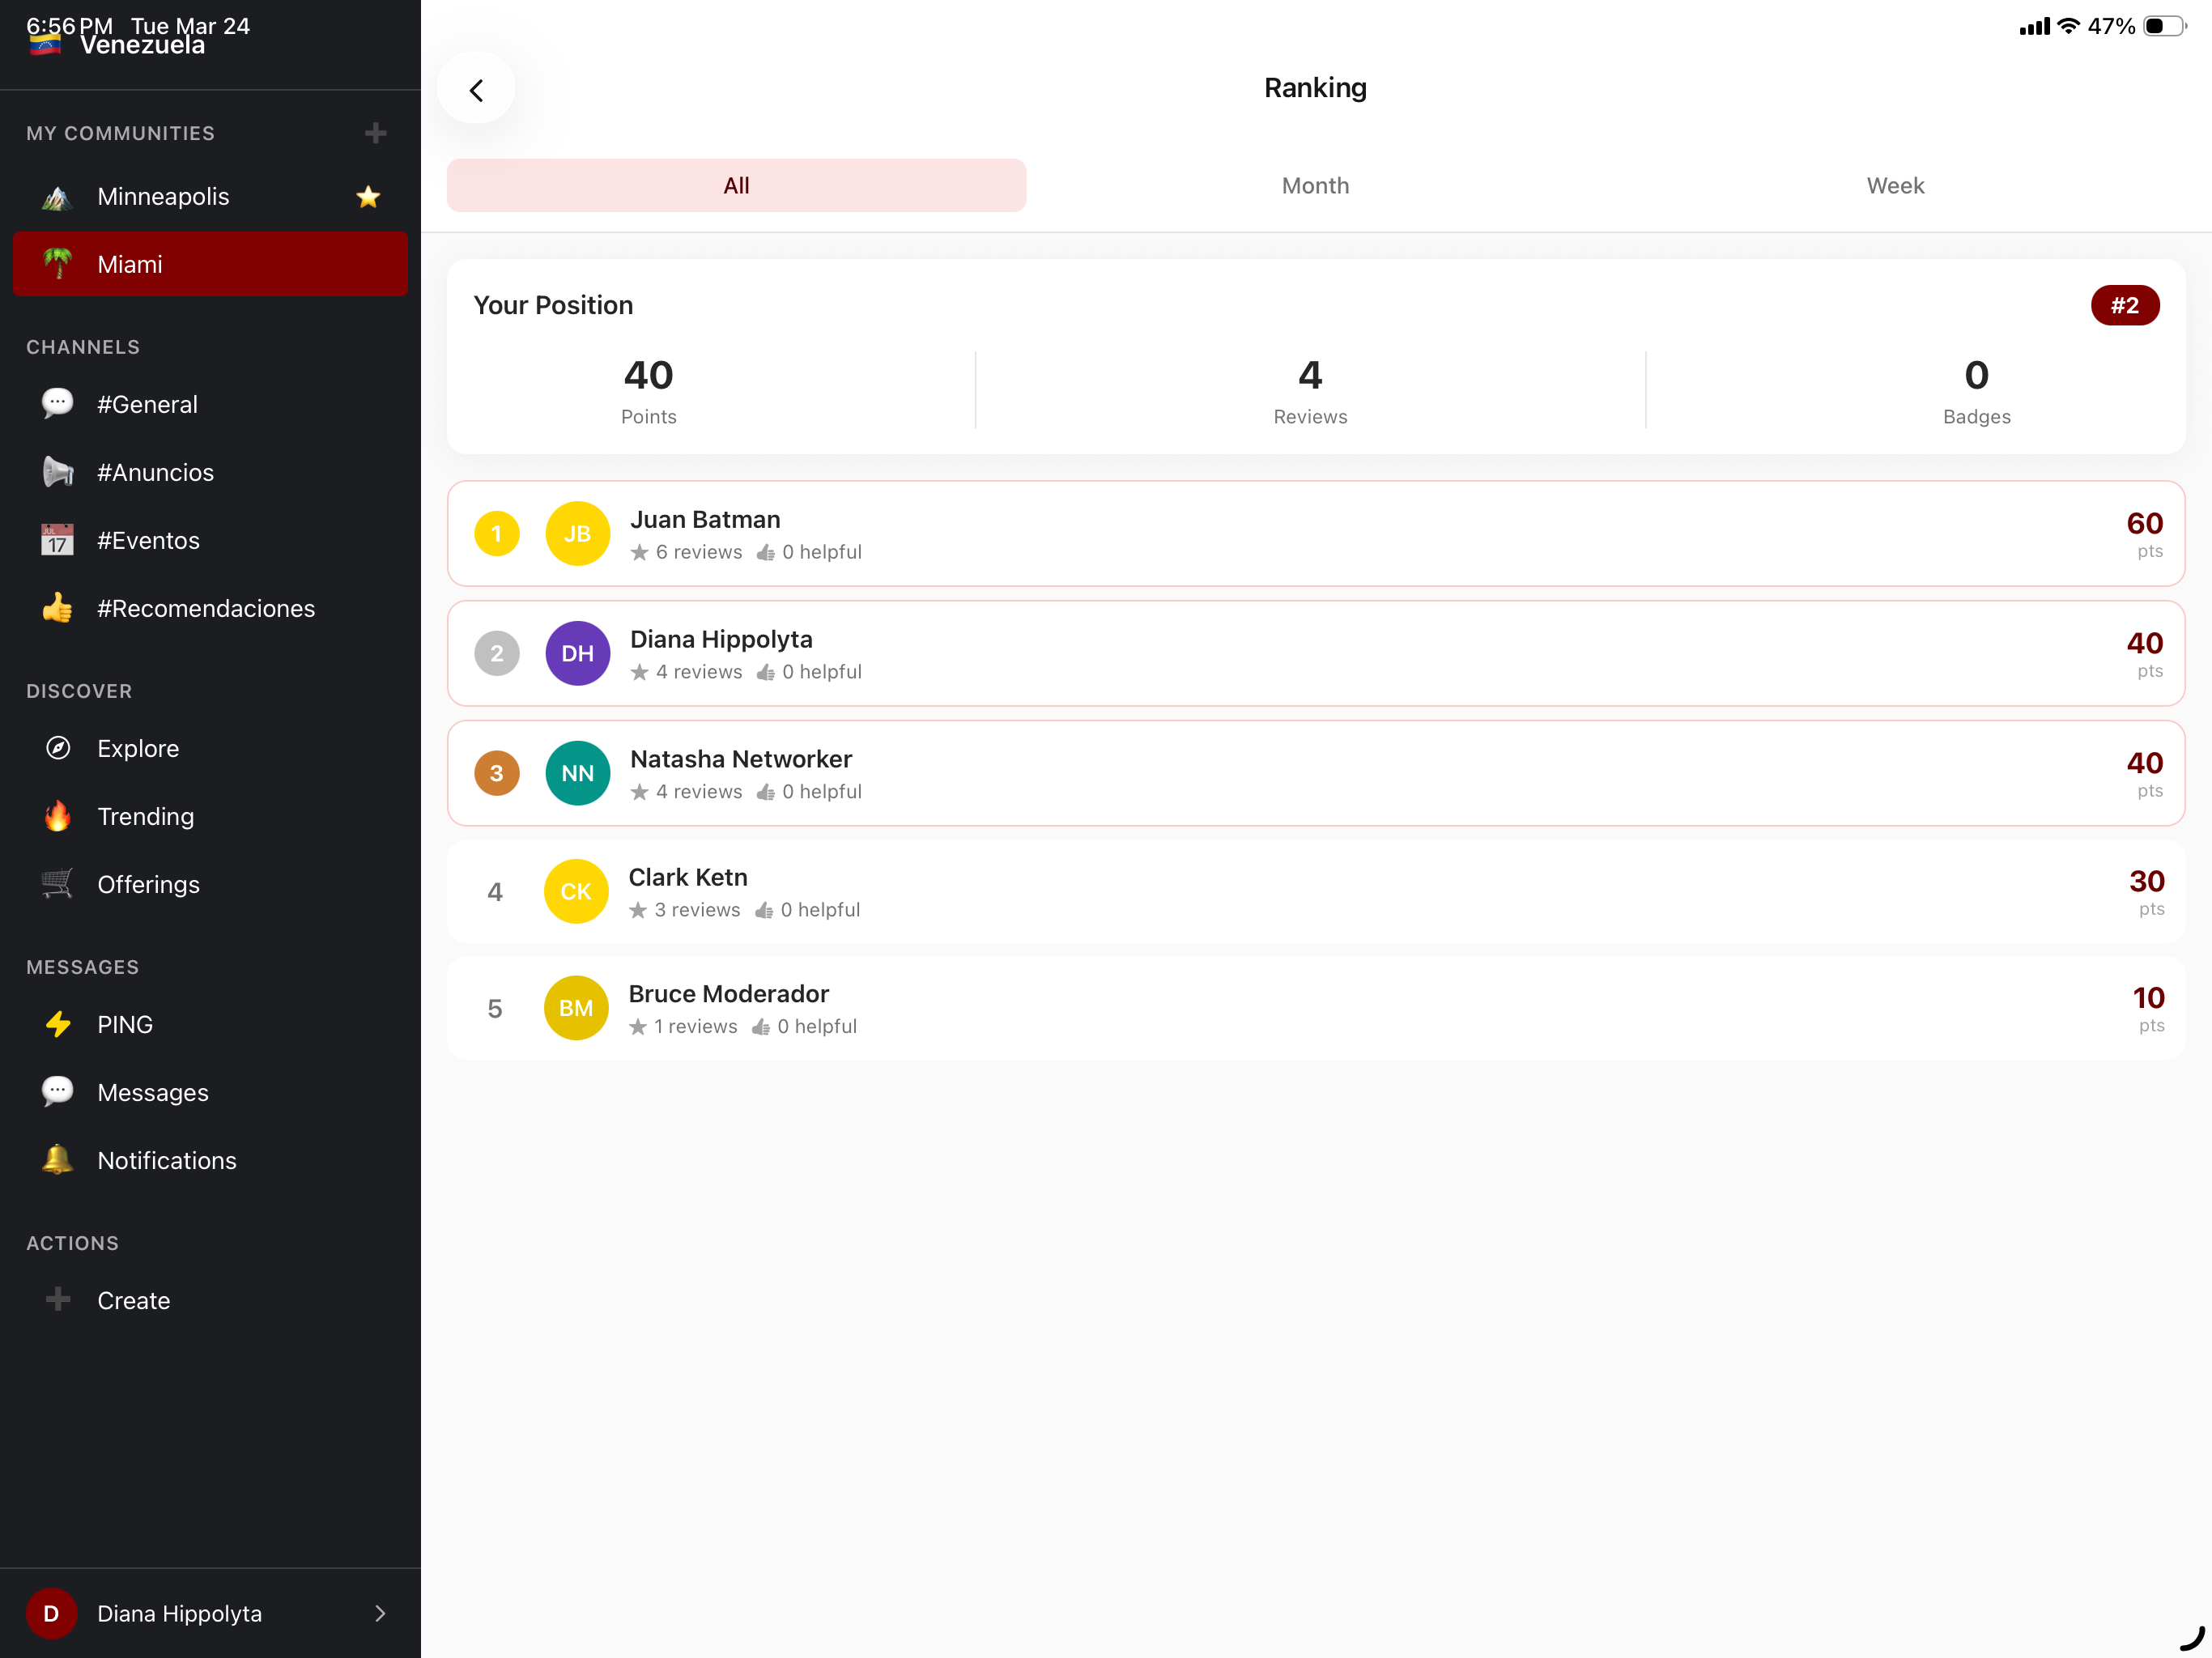Viewport: 2212px width, 1658px height.
Task: Click the Create action
Action: (210, 1300)
